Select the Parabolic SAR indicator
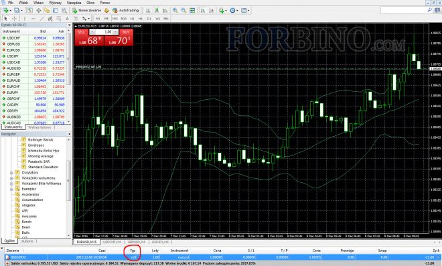Viewport: 442px width, 266px height. coord(39,161)
